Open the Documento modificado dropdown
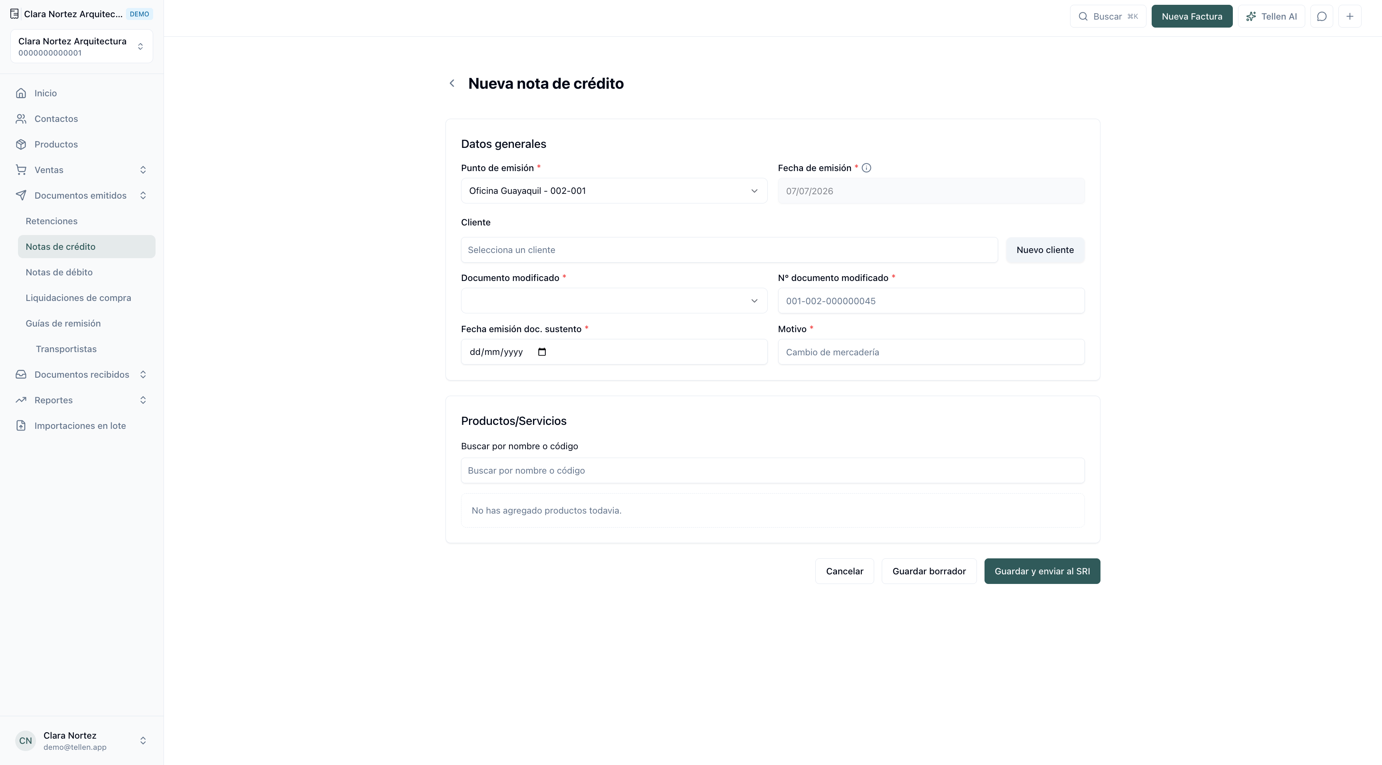The image size is (1382, 765). tap(614, 301)
